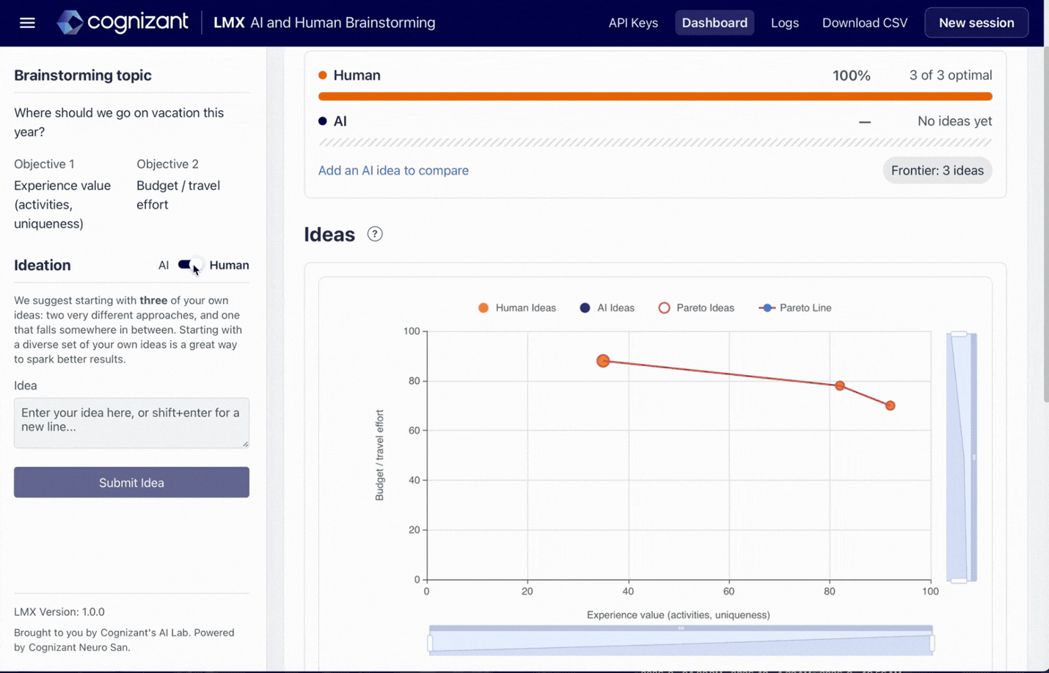Click the 'LMX' app title text
Viewport: 1049px width, 673px height.
pyautogui.click(x=229, y=23)
